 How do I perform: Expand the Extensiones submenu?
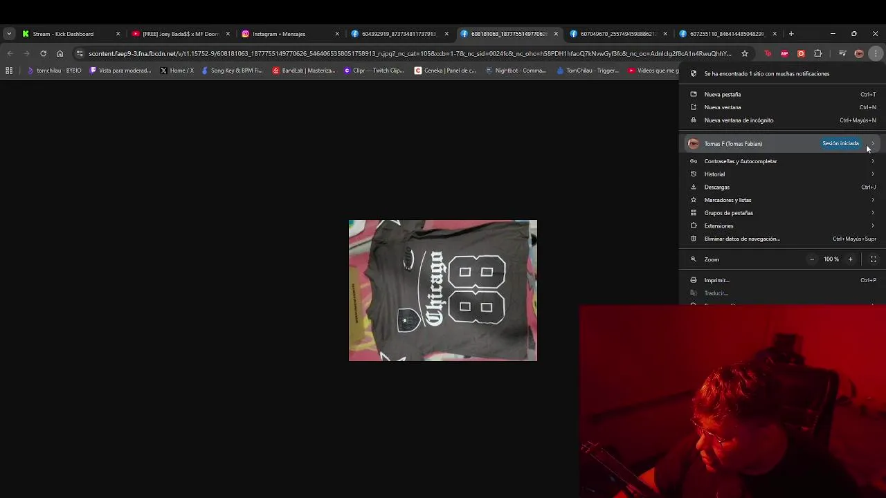(x=782, y=225)
